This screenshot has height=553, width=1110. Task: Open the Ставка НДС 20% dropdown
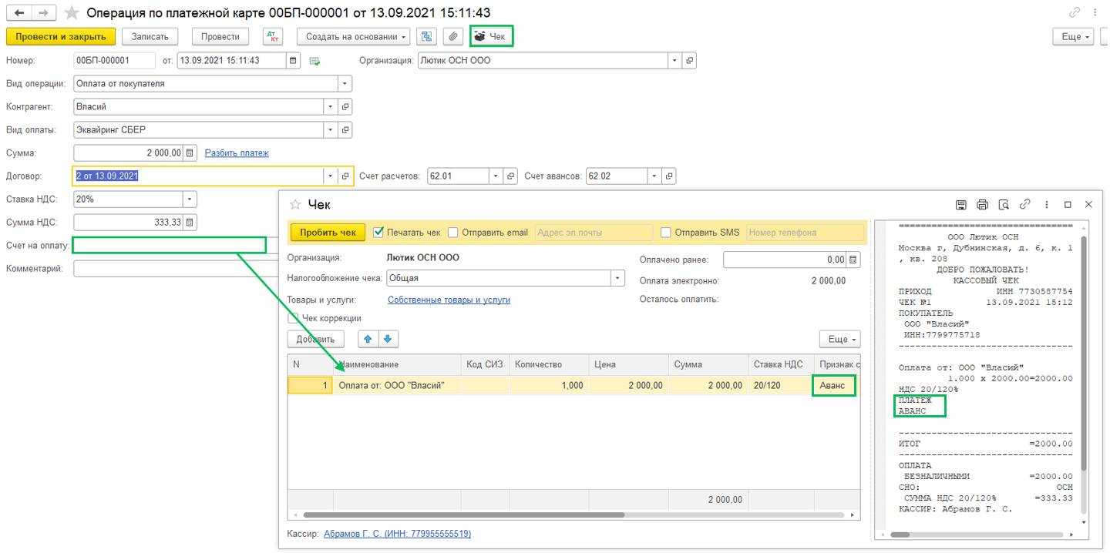coord(189,199)
